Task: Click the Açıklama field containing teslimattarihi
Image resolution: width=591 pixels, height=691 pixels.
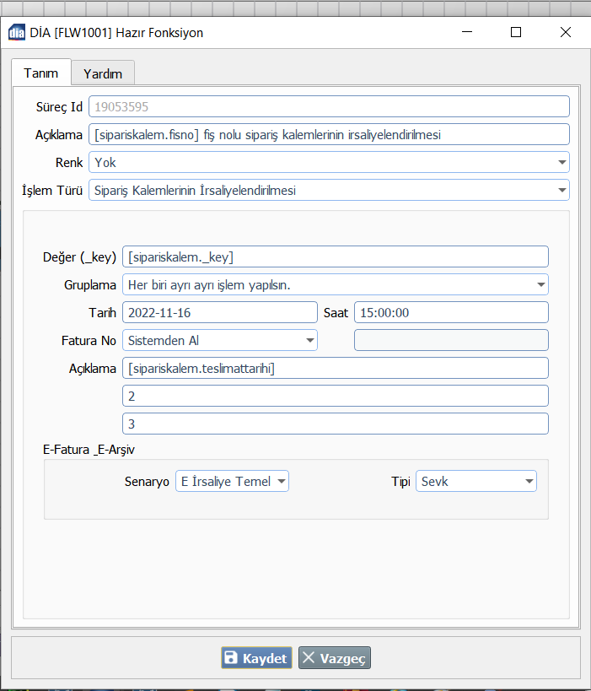Action: pyautogui.click(x=335, y=368)
